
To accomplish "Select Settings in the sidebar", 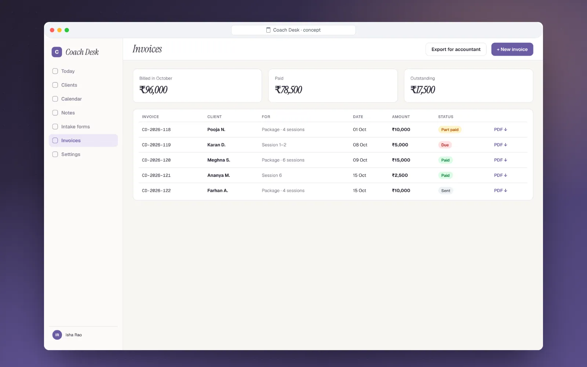I will click(83, 155).
